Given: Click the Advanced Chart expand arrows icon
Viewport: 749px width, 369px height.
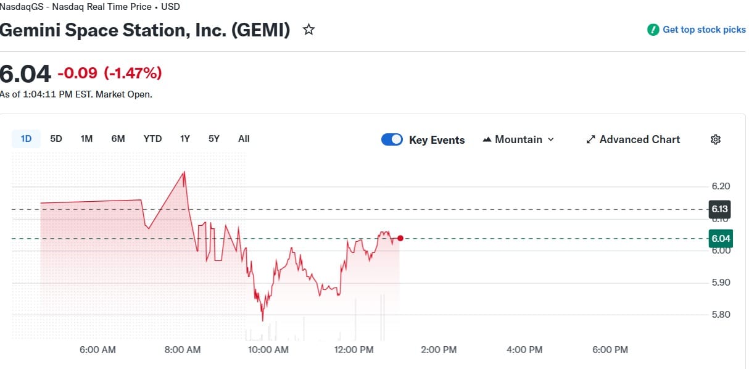Looking at the screenshot, I should pos(590,139).
